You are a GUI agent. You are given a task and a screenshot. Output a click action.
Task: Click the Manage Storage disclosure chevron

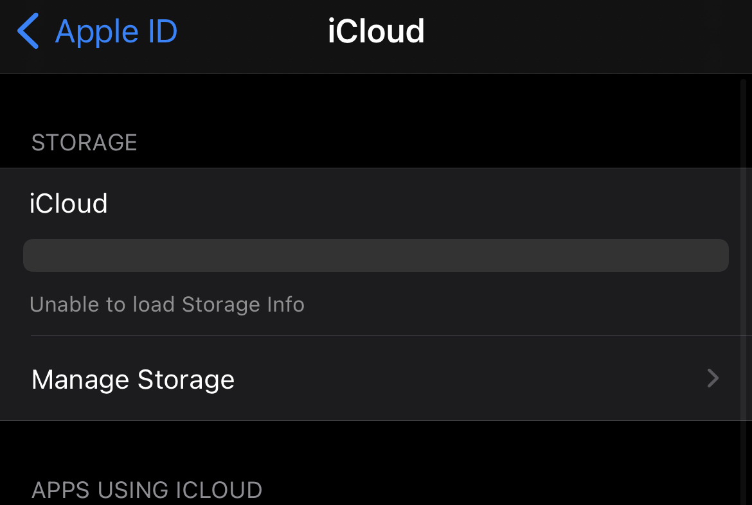(x=713, y=378)
